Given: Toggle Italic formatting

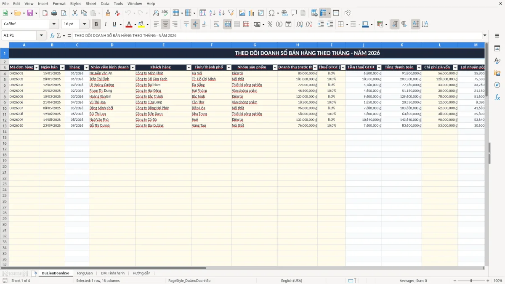Looking at the screenshot, I should click(x=106, y=24).
